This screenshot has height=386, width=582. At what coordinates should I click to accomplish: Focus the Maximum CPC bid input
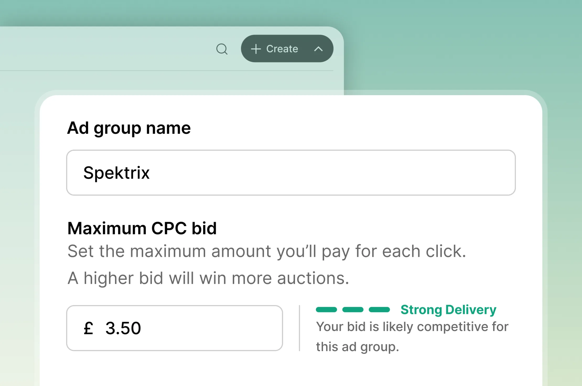pos(175,328)
